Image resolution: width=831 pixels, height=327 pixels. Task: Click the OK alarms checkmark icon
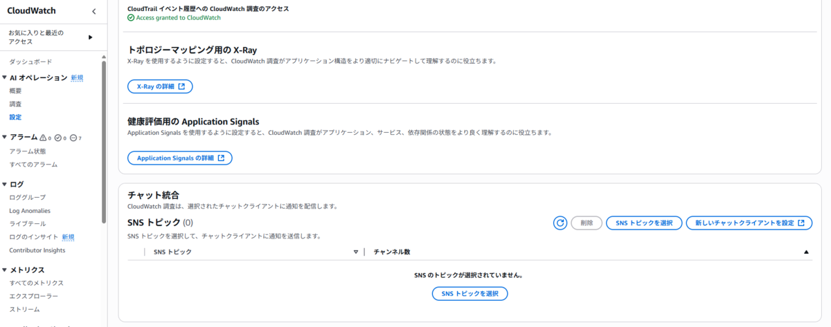click(x=58, y=138)
